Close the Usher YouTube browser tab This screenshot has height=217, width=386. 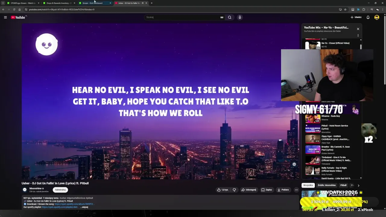[146, 3]
